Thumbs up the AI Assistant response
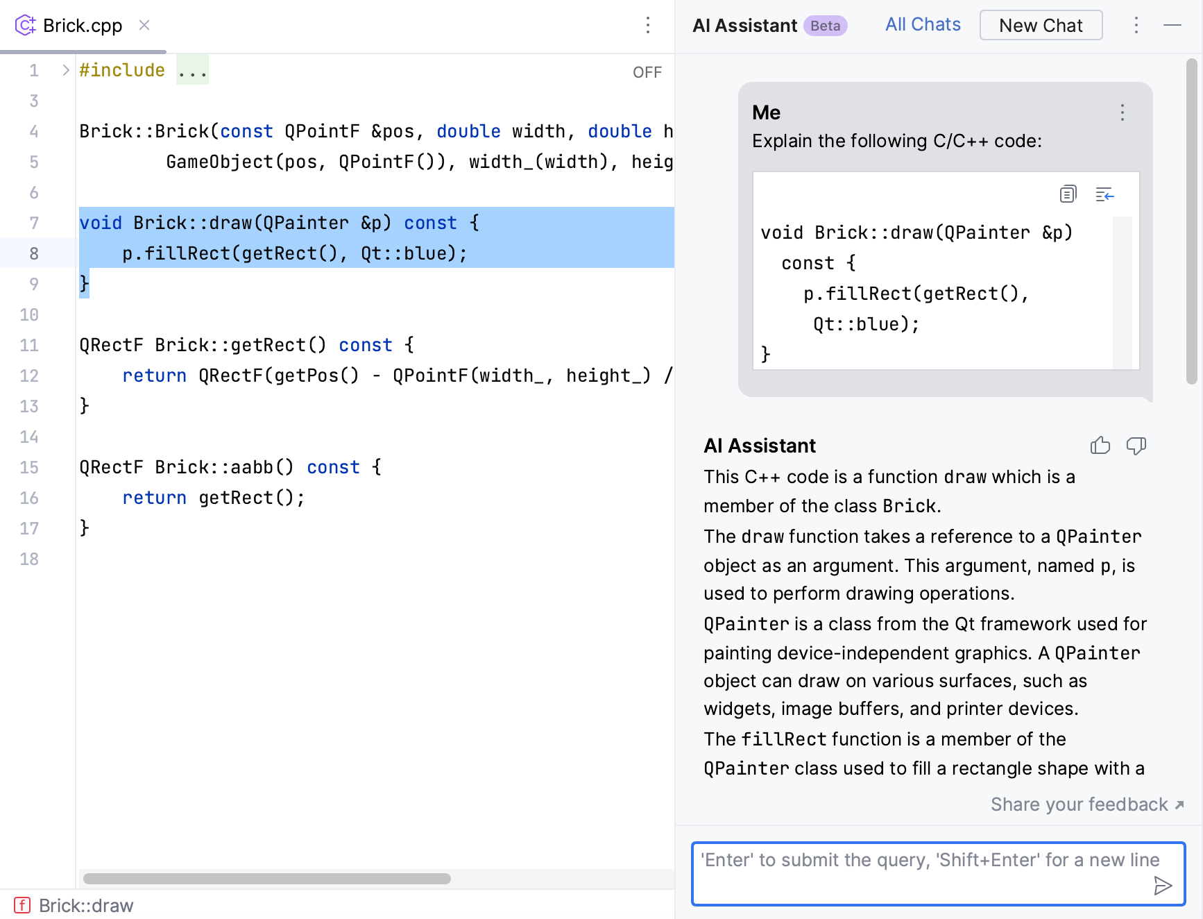The height and width of the screenshot is (919, 1203). coord(1100,446)
